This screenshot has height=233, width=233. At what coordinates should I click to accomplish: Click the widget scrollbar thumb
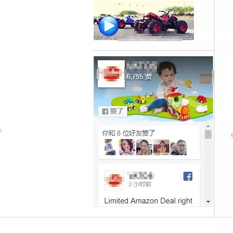[208, 134]
